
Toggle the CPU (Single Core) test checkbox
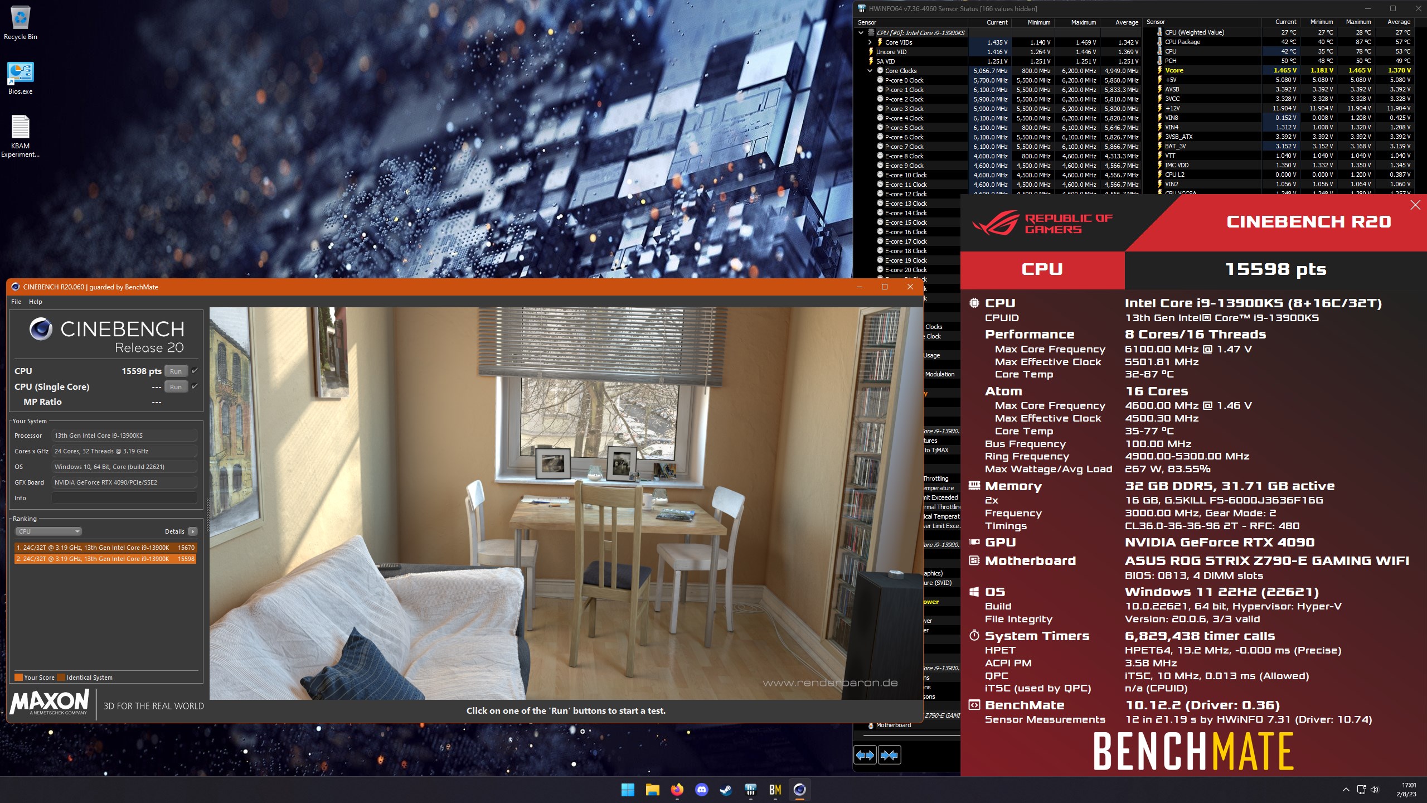[x=195, y=386]
